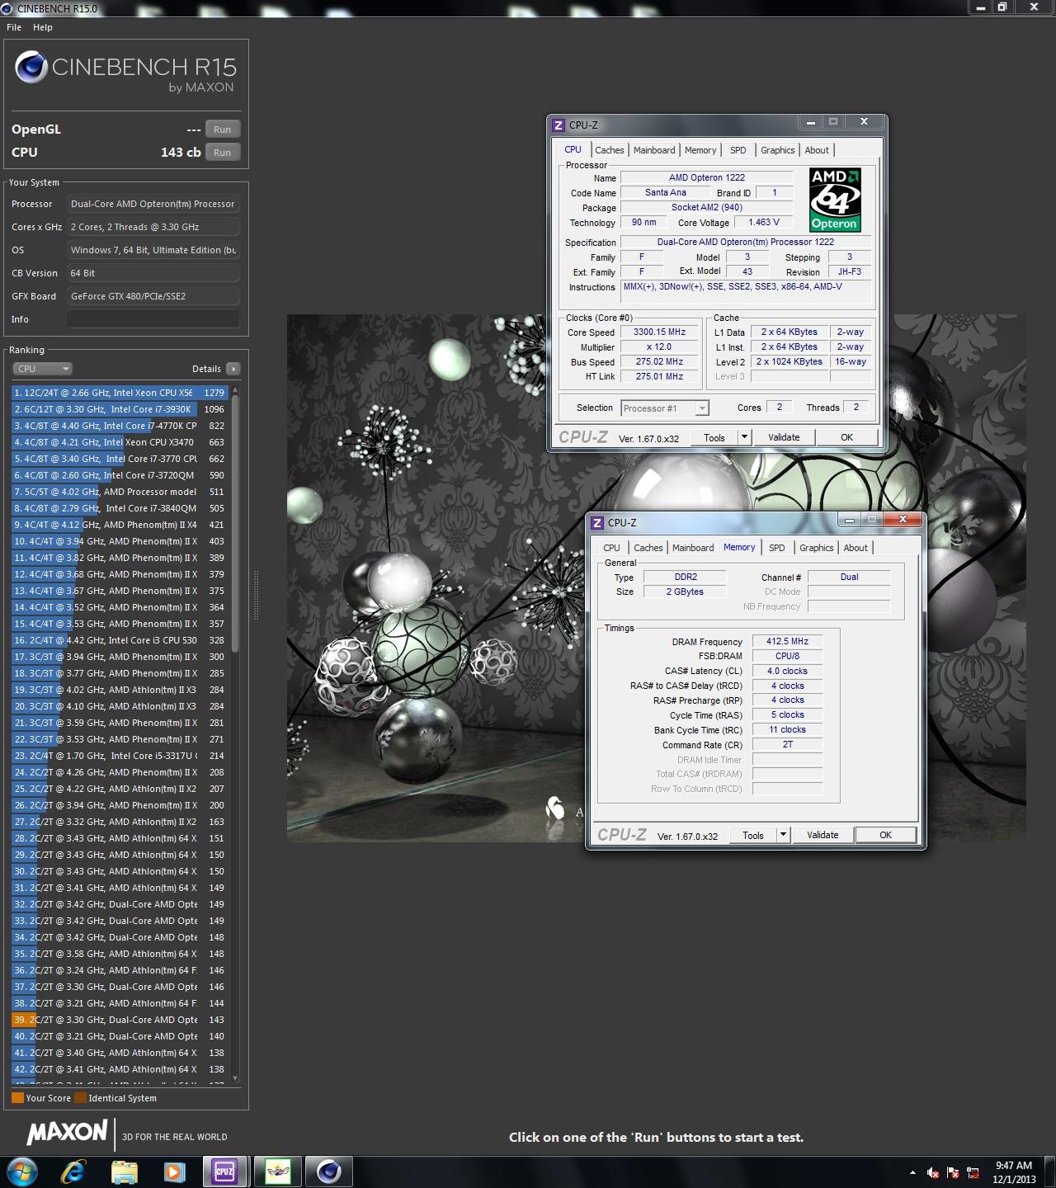
Task: Select highlighted row 39 your score 143
Action: (120, 1020)
